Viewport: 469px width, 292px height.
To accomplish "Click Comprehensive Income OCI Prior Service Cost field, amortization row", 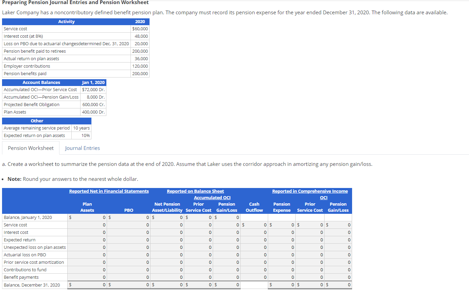I will 309,262.
